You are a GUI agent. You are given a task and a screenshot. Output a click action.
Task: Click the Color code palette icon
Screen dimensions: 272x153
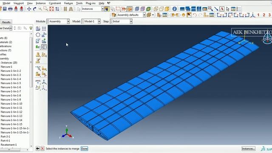pos(114,15)
